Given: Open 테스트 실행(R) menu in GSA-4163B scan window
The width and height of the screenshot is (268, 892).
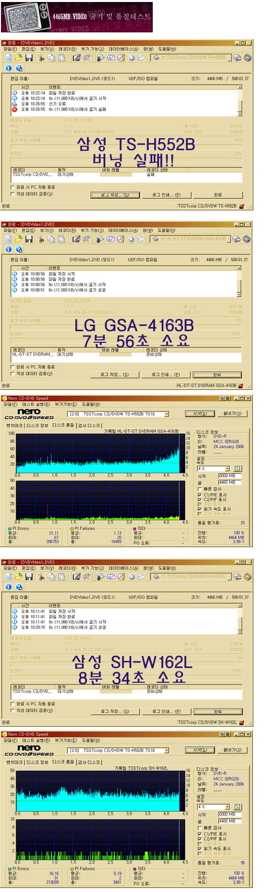Looking at the screenshot, I should (x=36, y=404).
